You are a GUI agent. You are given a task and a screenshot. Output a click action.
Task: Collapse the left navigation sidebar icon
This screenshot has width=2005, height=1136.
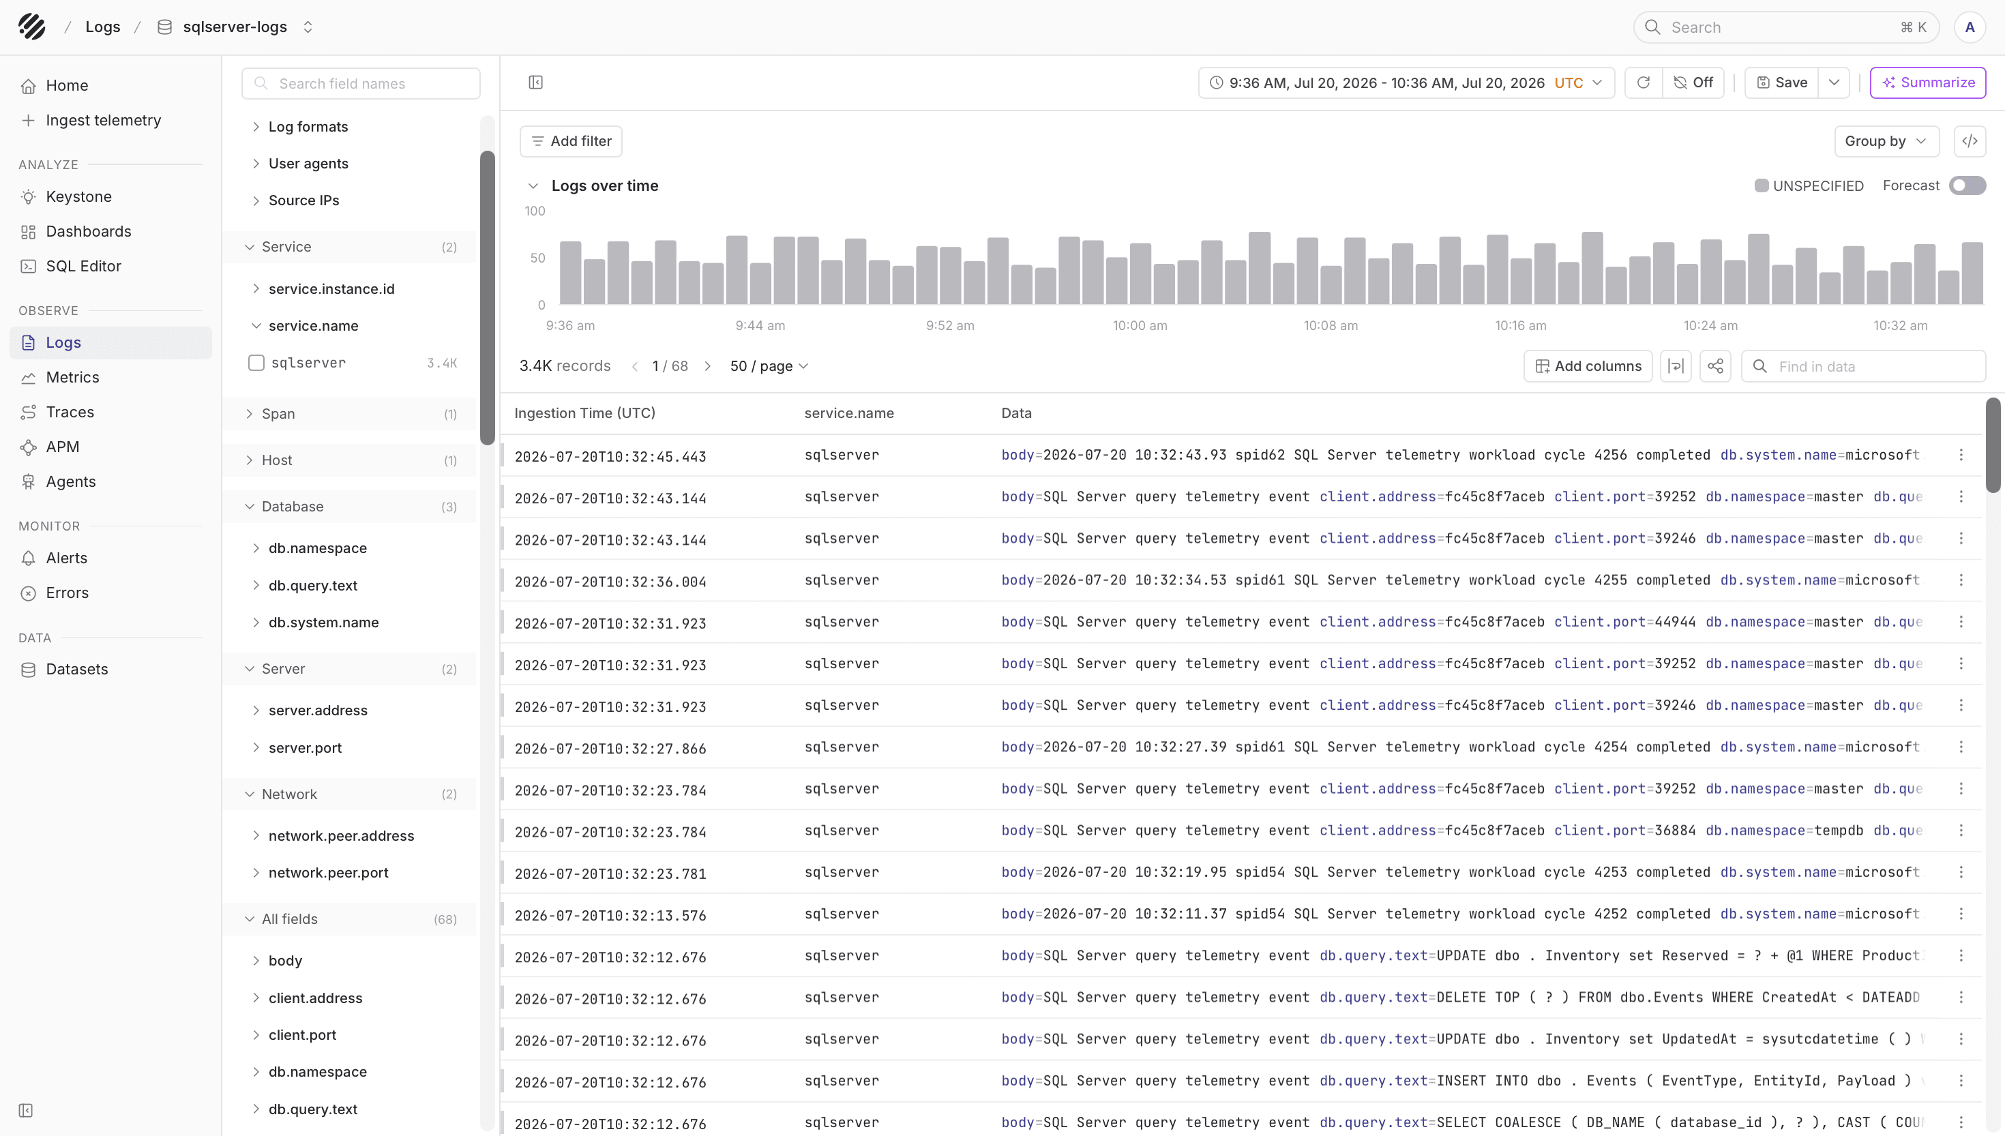click(x=26, y=1110)
